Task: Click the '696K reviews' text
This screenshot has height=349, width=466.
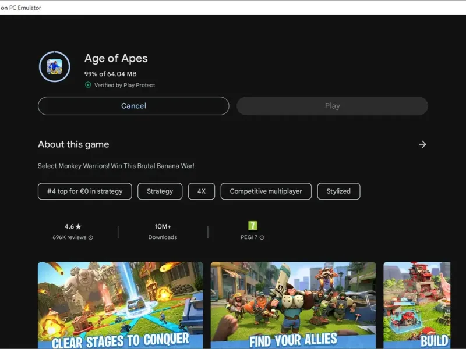Action: pos(69,237)
